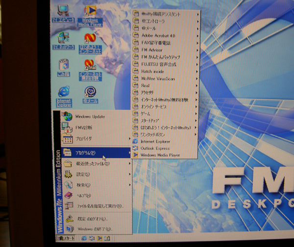The height and width of the screenshot is (247, 294).
Task: Choose ヘルプ(H) text in Start menu
Action: click(84, 196)
